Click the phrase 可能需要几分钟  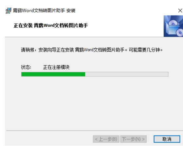(x=144, y=50)
